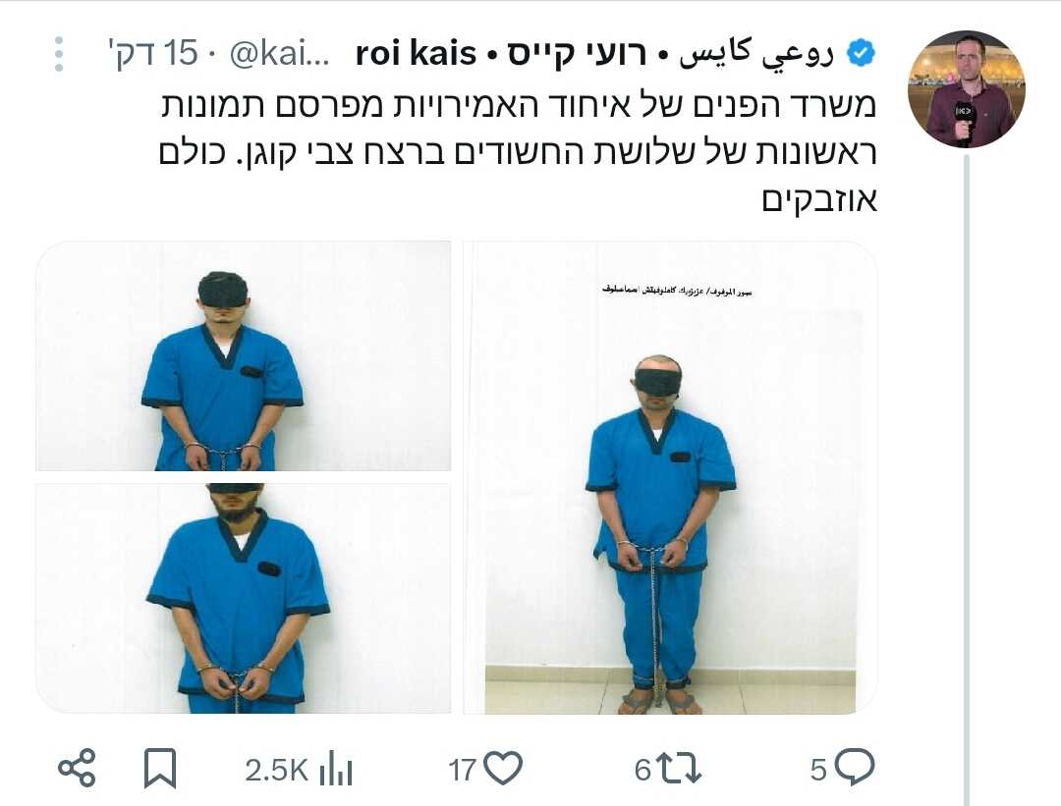Open bottom-left photo of bearded suspect
This screenshot has height=806, width=1061.
point(244,599)
